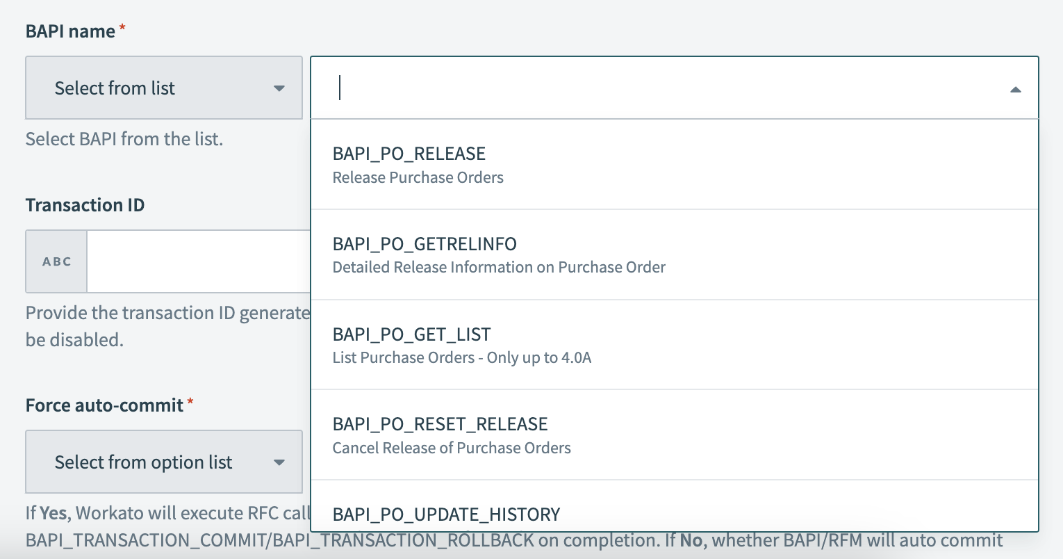Click the Select from option list control
This screenshot has height=559, width=1063.
click(x=163, y=462)
